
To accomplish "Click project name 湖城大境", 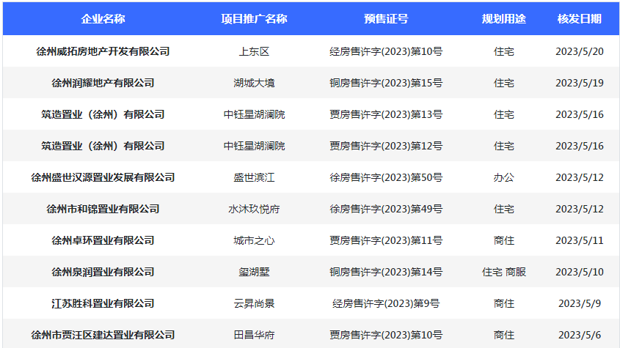I will (254, 83).
